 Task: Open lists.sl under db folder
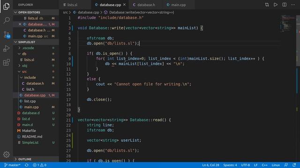[x=36, y=60]
